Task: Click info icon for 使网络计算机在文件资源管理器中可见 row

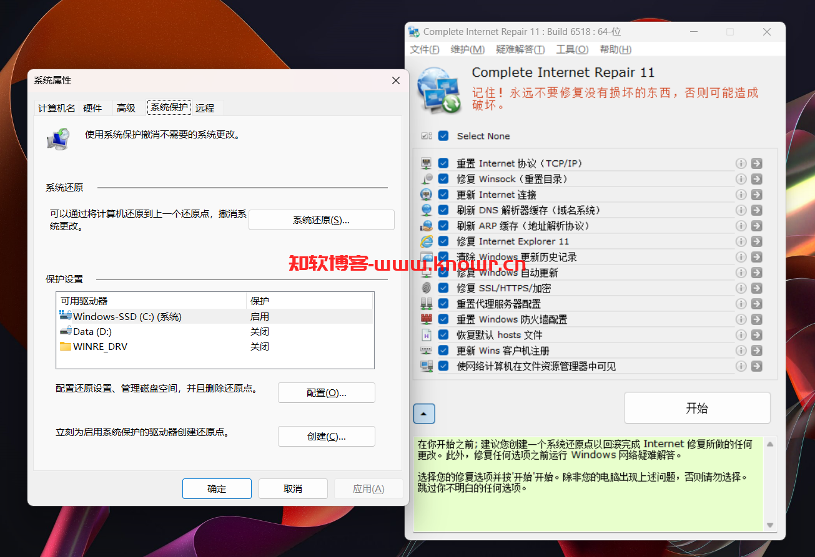Action: (x=741, y=366)
